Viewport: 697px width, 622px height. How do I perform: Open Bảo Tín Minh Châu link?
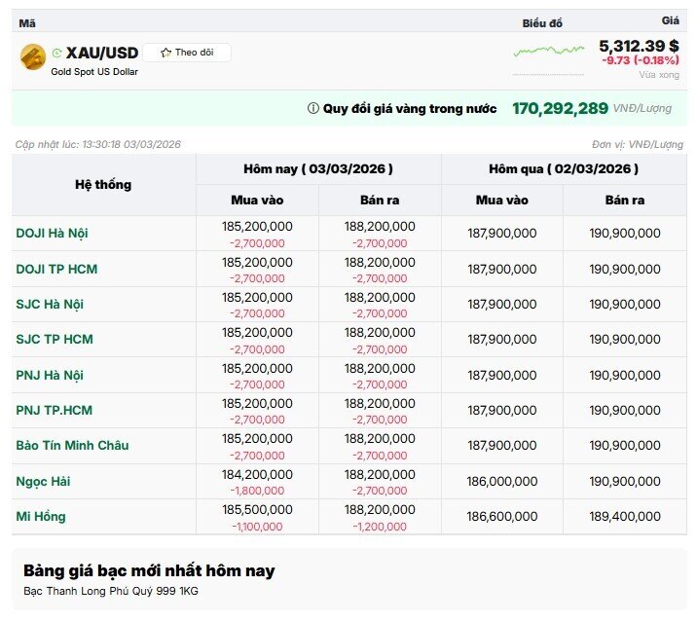[72, 446]
